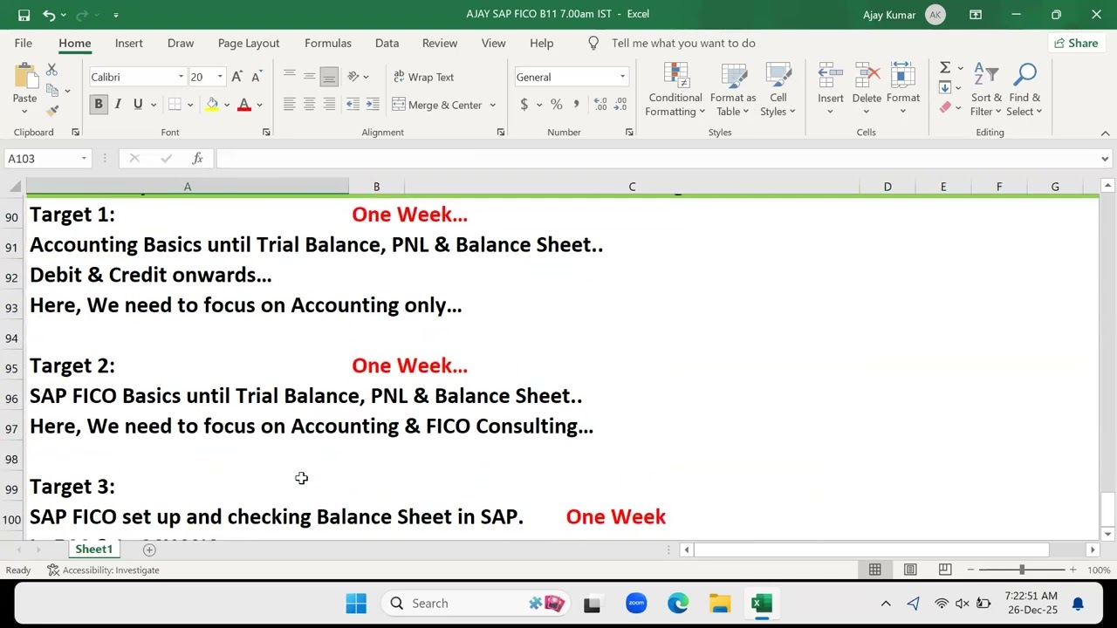The width and height of the screenshot is (1117, 628).
Task: Switch to the Page Layout tab
Action: (x=249, y=43)
